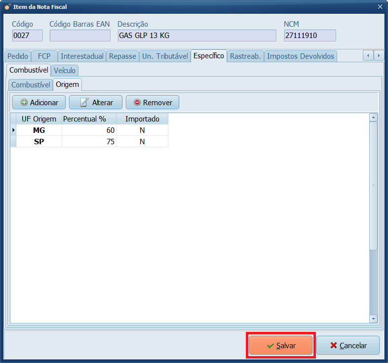The height and width of the screenshot is (363, 388).
Task: Select the Veículo sub-tab
Action: coord(65,70)
